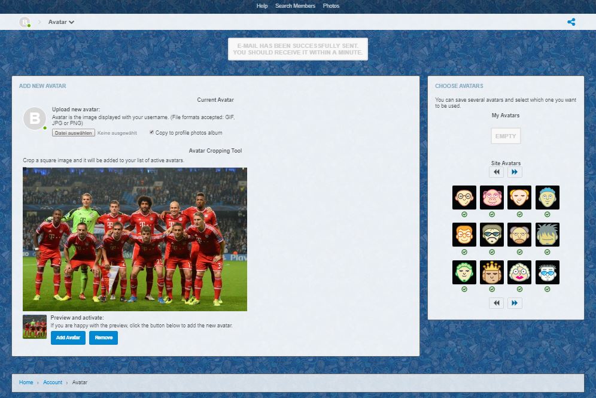Click the B profile avatar in the top bar
This screenshot has width=596, height=398.
(25, 22)
